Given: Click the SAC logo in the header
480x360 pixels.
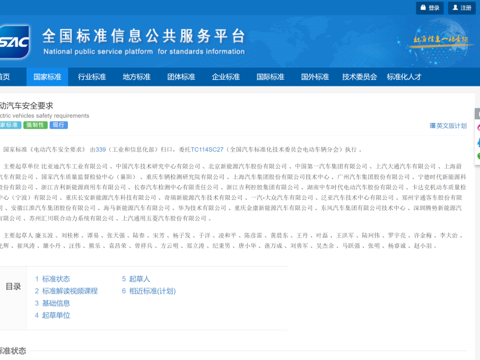Looking at the screenshot, I should (x=14, y=41).
